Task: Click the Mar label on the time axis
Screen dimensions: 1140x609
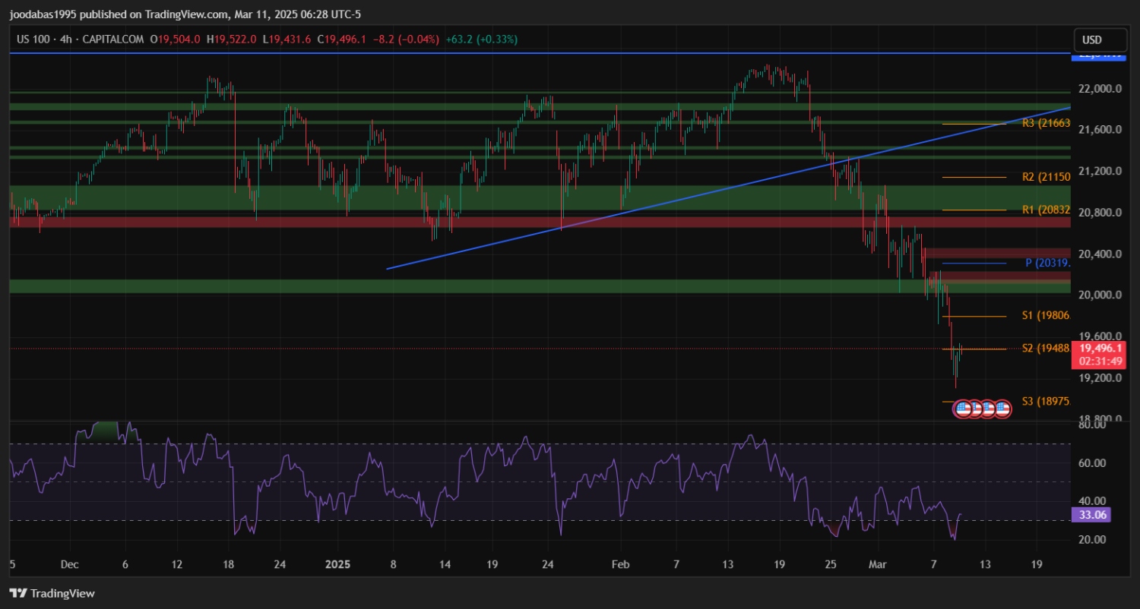Action: tap(876, 564)
